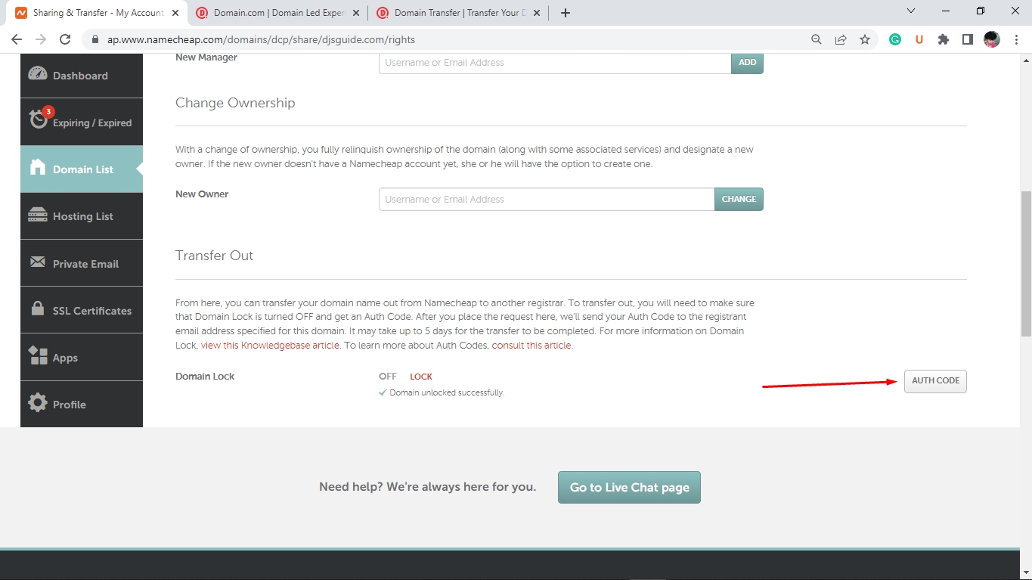Screen dimensions: 1032x580
Task: Open Expiring / Expired clock icon
Action: 39,119
